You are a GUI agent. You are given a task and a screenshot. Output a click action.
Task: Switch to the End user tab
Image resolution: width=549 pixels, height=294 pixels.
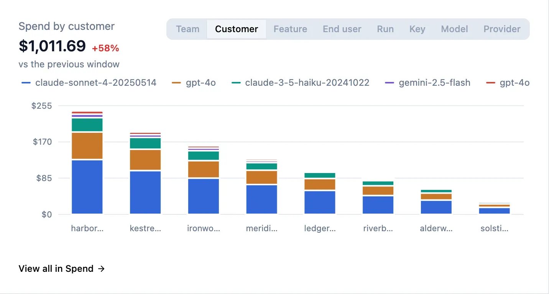[342, 29]
